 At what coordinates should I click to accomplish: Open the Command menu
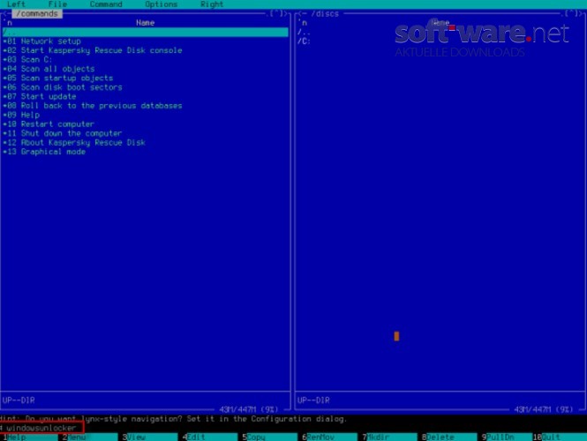[106, 4]
